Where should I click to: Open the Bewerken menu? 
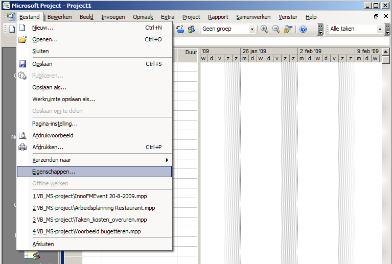tap(59, 17)
